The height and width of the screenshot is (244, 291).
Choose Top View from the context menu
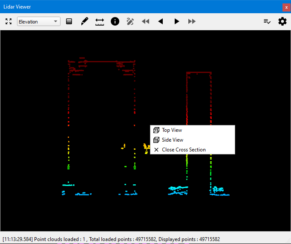pos(172,130)
